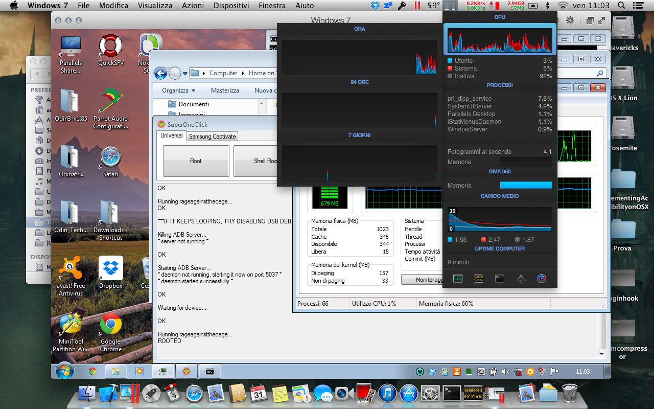654x409 pixels.
Task: Select MiniTool Partition Wizard desktop shortcut
Action: tap(71, 332)
